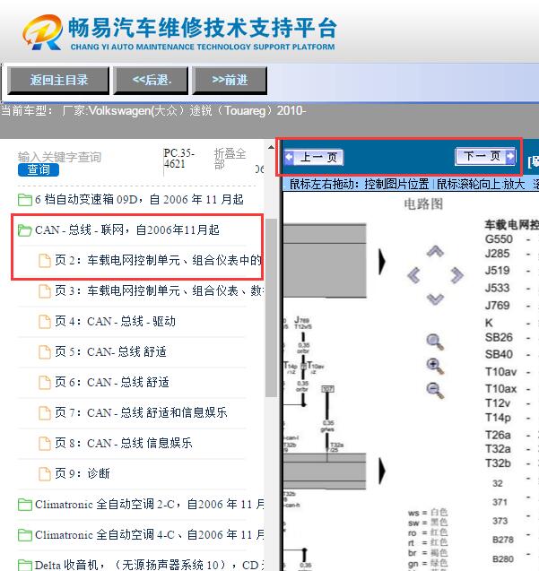Click the 当前车型 vehicle model text
The image size is (539, 571).
(x=153, y=110)
